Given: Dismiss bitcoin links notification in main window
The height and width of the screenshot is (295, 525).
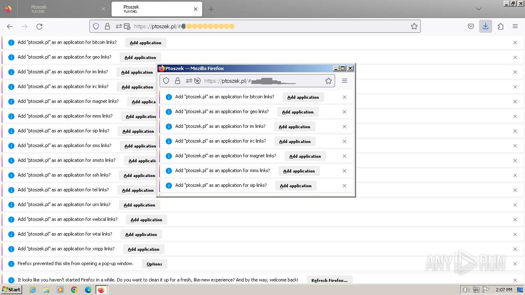Looking at the screenshot, I should (515, 43).
